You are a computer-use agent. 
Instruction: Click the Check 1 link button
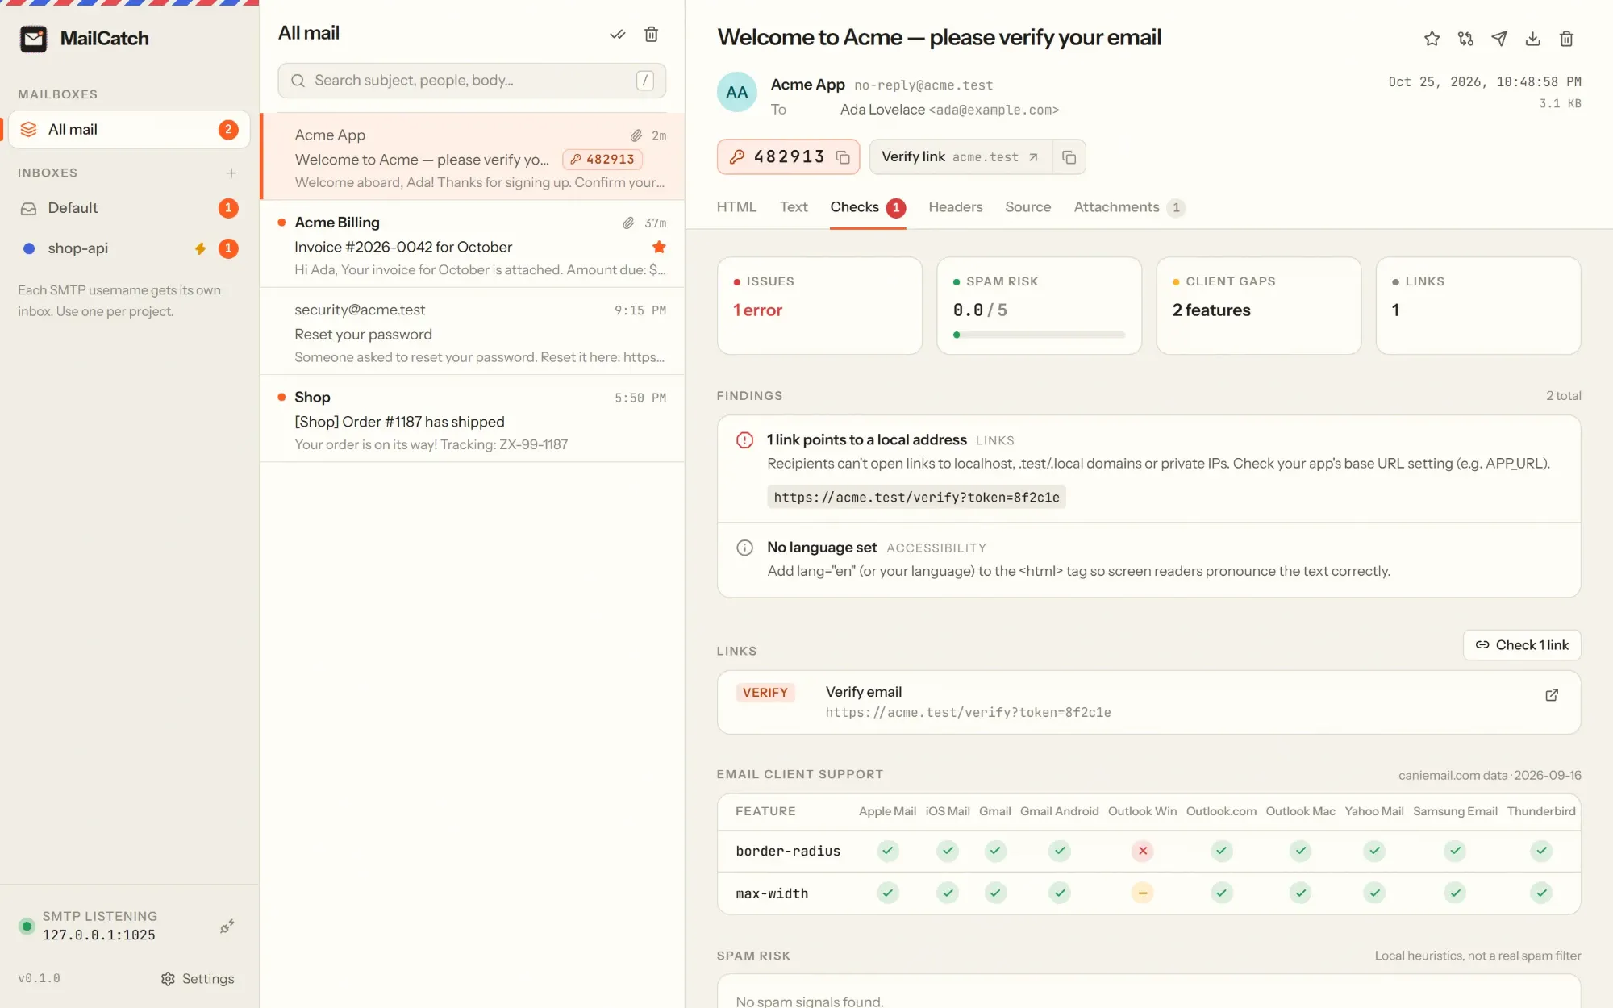point(1522,645)
